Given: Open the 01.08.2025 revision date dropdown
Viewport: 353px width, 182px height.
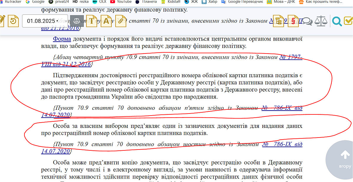Looking at the screenshot, I should tap(45, 21).
